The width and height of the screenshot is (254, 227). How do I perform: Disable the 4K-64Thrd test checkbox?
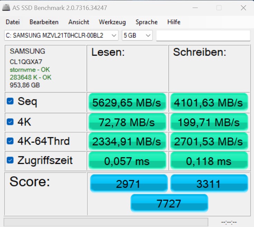coord(10,141)
